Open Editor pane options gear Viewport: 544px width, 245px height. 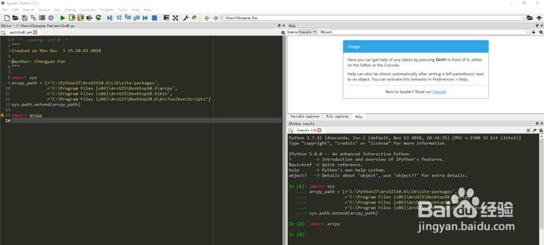(283, 32)
